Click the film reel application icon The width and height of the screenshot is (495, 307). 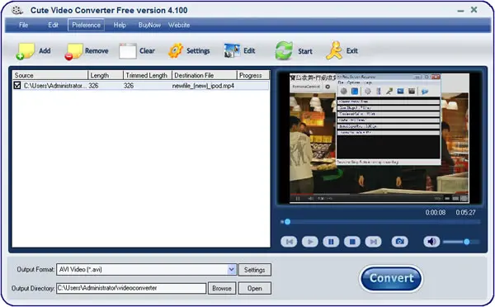coord(17,10)
